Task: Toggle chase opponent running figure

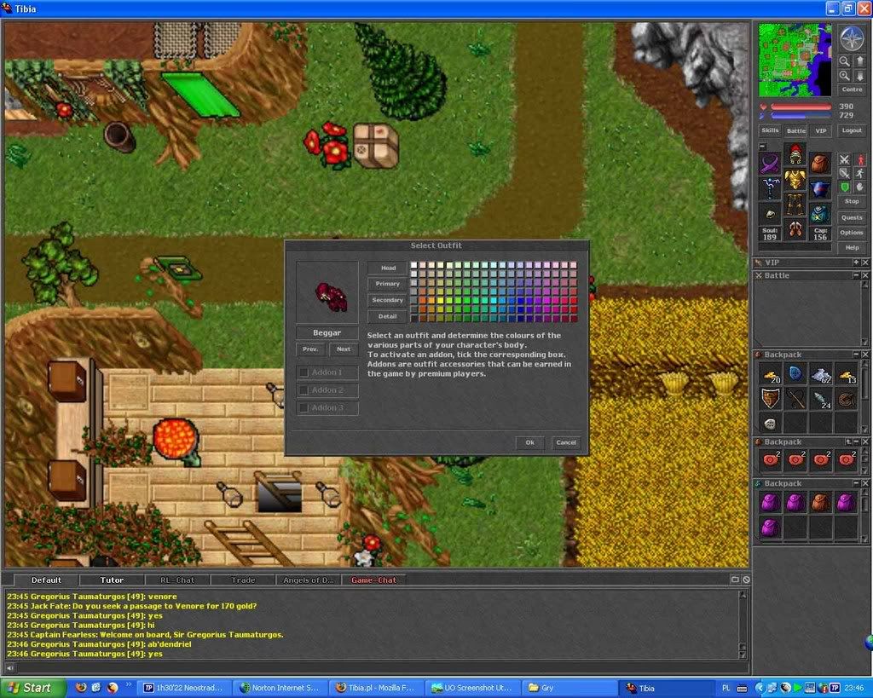Action: click(859, 174)
